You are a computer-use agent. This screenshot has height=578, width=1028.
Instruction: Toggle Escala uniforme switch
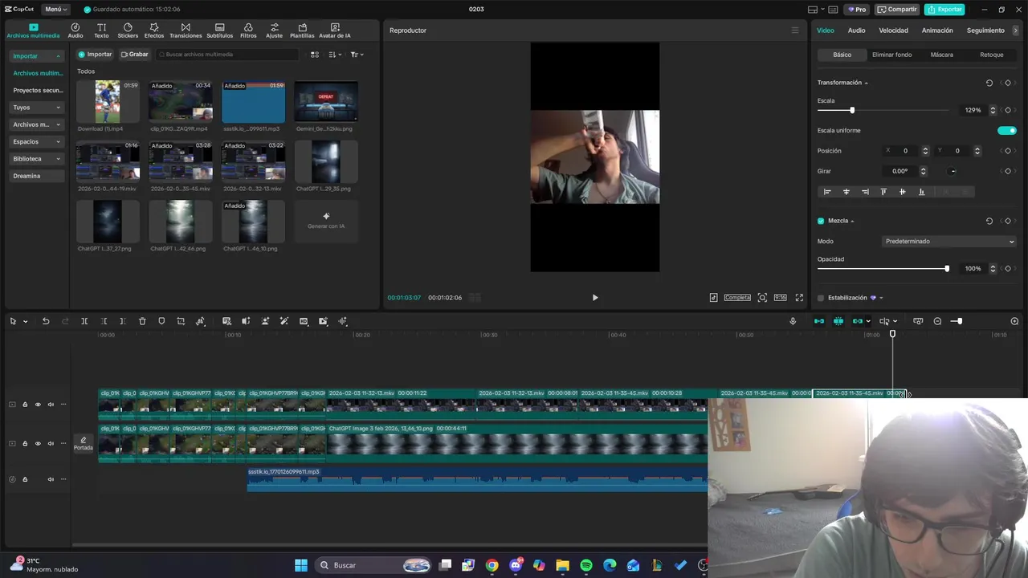tap(1006, 130)
